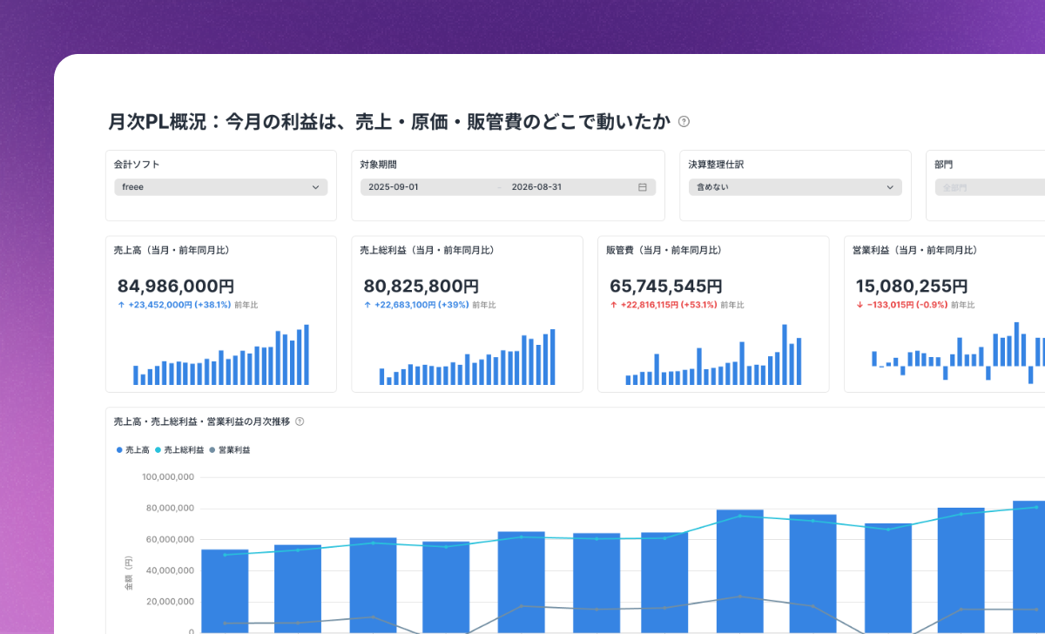
Task: Click 100,000,000 y-axis label
Action: pos(166,477)
